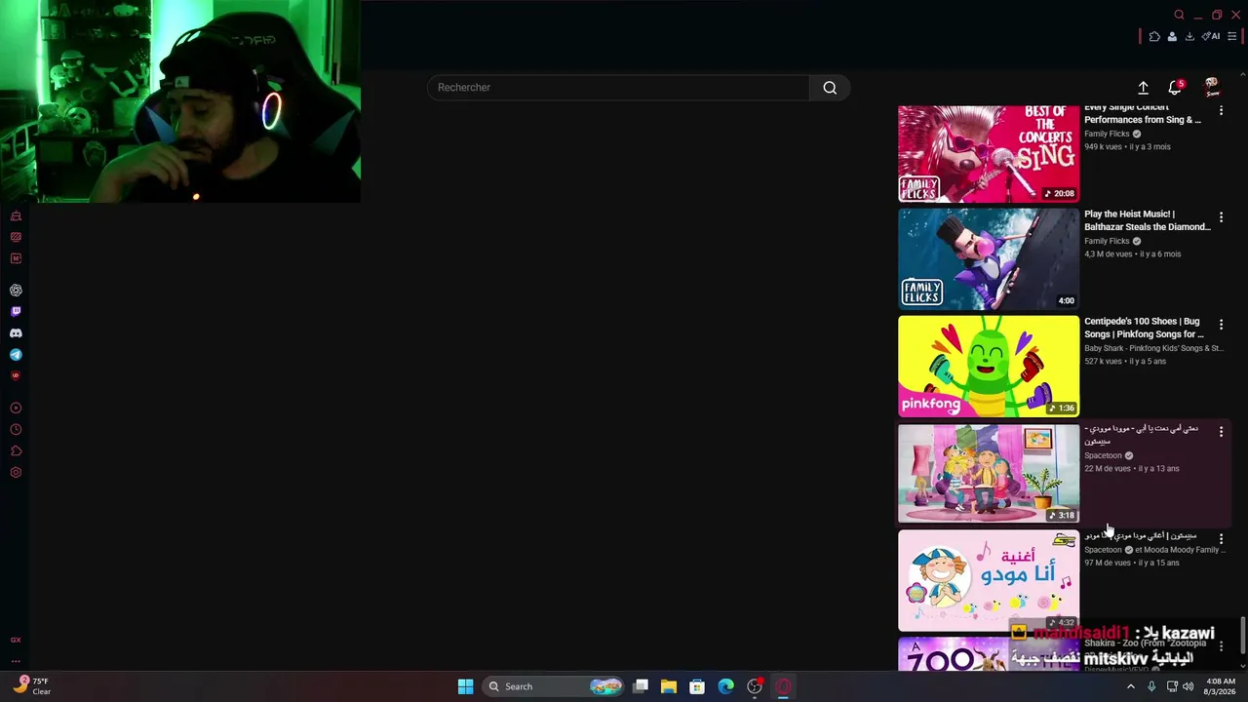Open the Baby Shark - Pinkfong channel link
1248x702 pixels.
pyautogui.click(x=1153, y=348)
